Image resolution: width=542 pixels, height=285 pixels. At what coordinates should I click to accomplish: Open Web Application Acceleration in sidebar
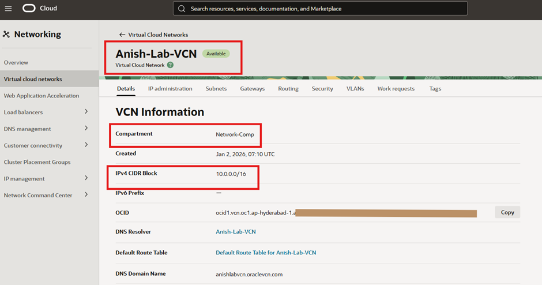[42, 96]
